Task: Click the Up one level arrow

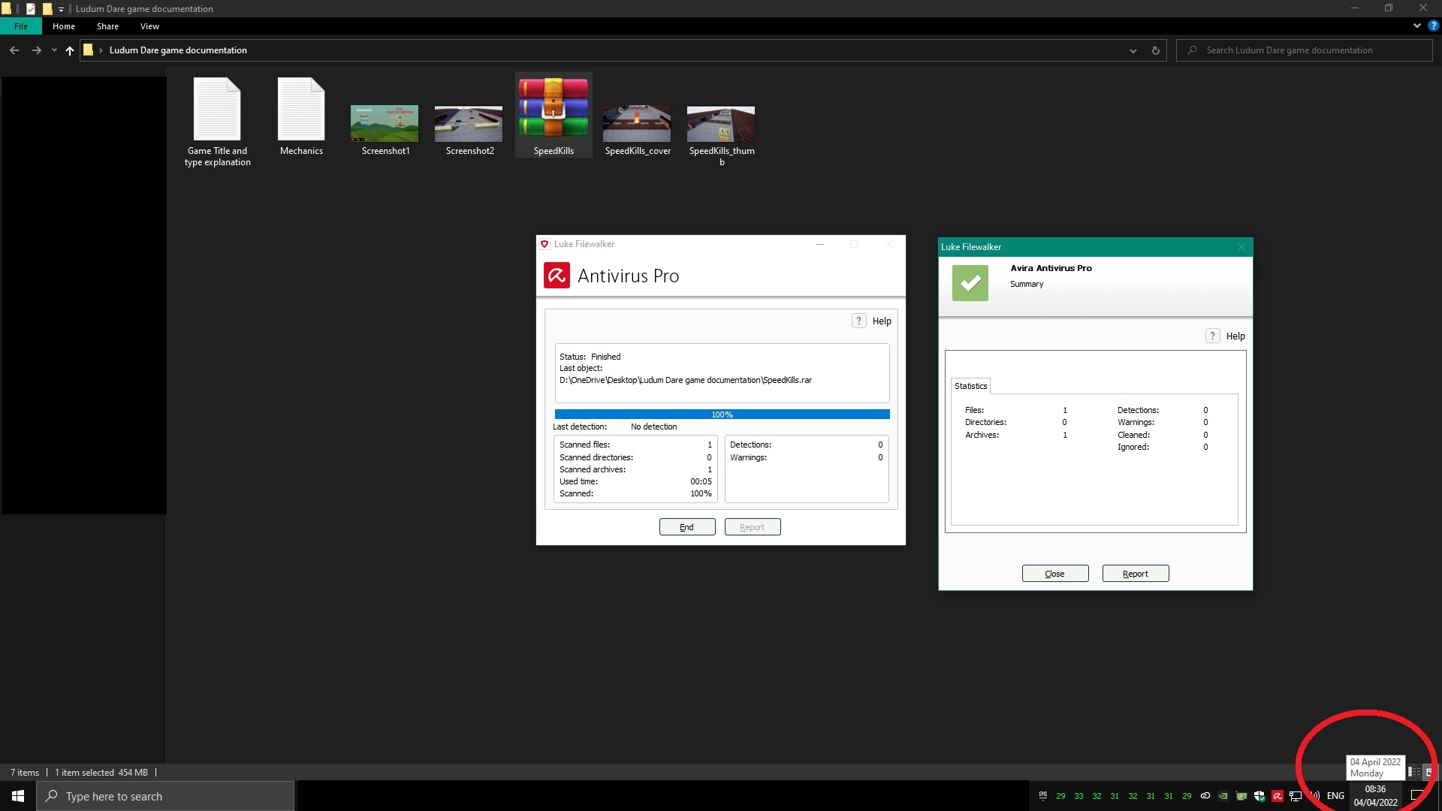Action: (70, 50)
